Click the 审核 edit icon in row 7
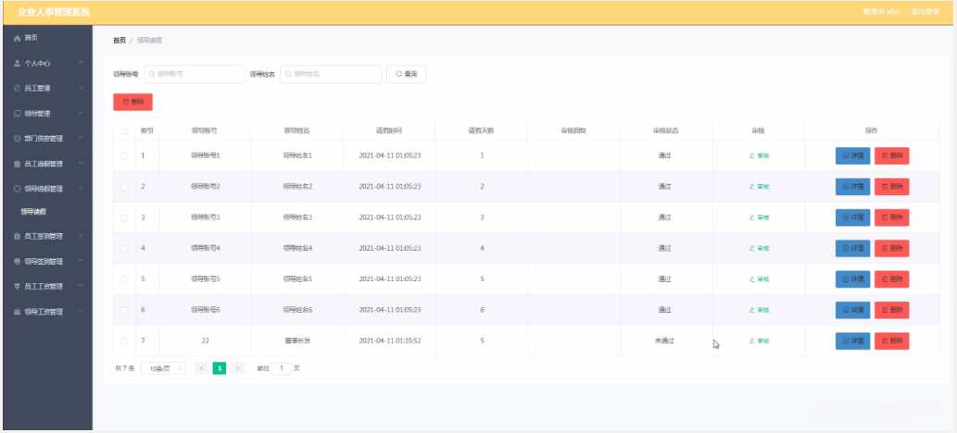This screenshot has height=433, width=957. click(752, 341)
